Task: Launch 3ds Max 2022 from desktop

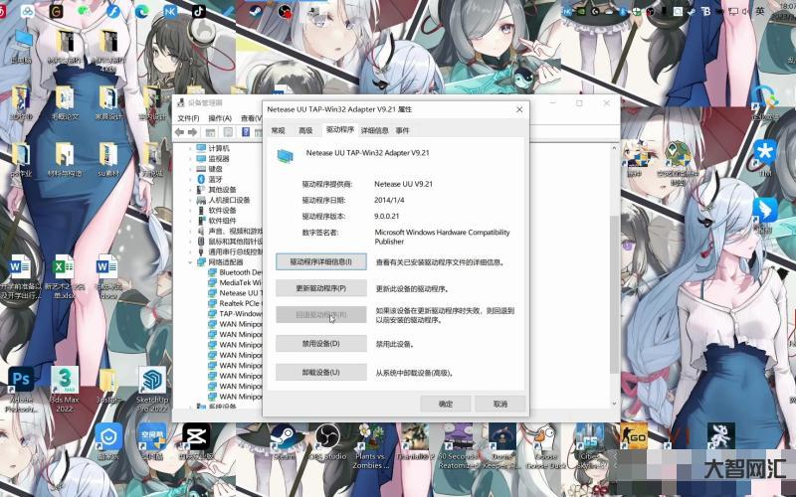Action: click(65, 381)
